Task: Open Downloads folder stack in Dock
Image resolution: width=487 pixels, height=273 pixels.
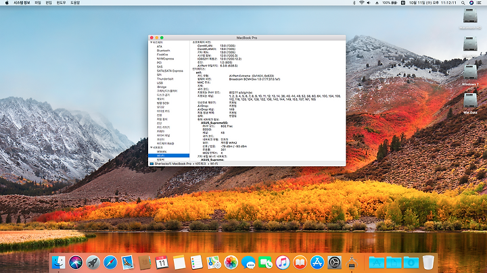Action: click(411, 262)
